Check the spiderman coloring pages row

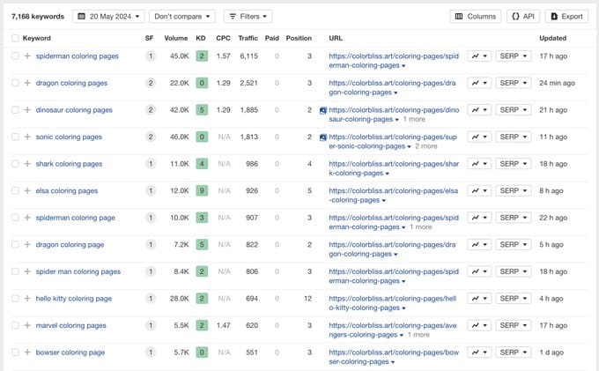click(15, 56)
